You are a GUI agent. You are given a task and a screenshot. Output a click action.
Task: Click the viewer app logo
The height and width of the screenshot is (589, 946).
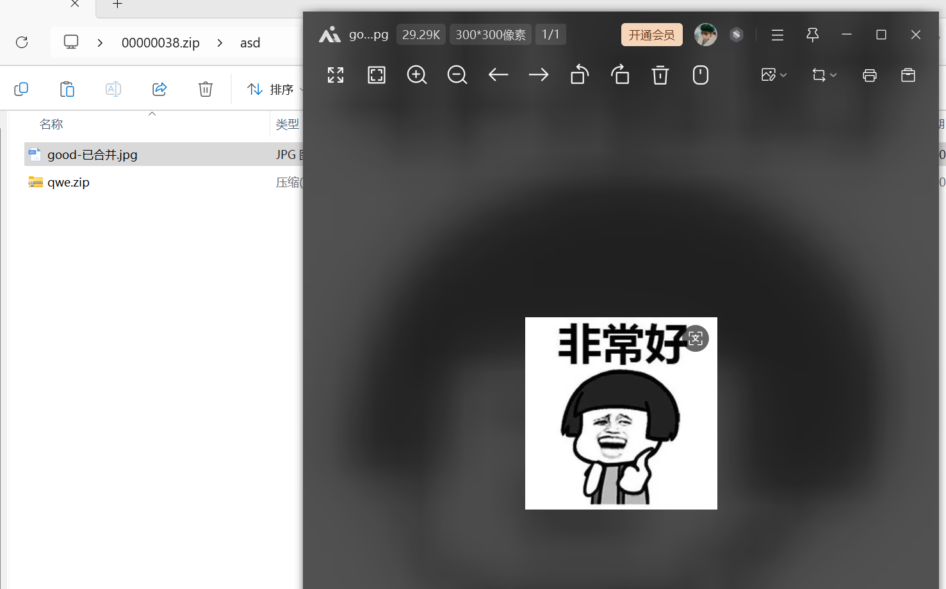coord(330,35)
